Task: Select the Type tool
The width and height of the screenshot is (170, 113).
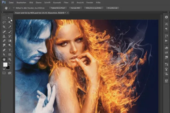Action: click(x=10, y=50)
